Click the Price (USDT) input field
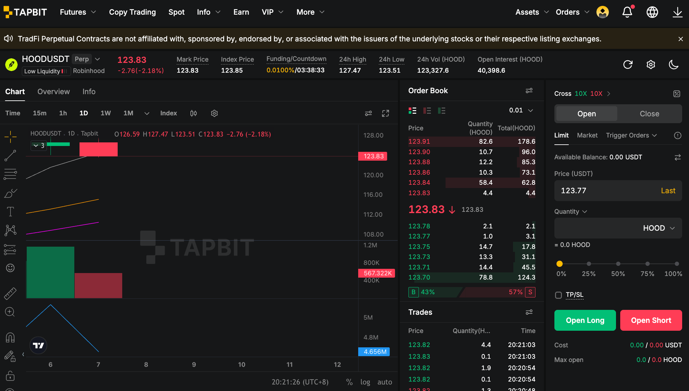This screenshot has height=391, width=689. click(618, 191)
